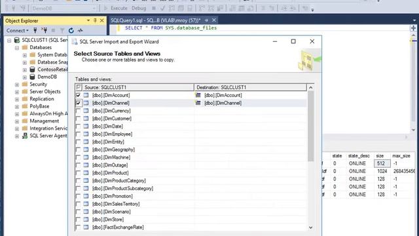Image resolution: width=419 pixels, height=236 pixels.
Task: Pin the Object Explorer panel
Action: tap(95, 20)
